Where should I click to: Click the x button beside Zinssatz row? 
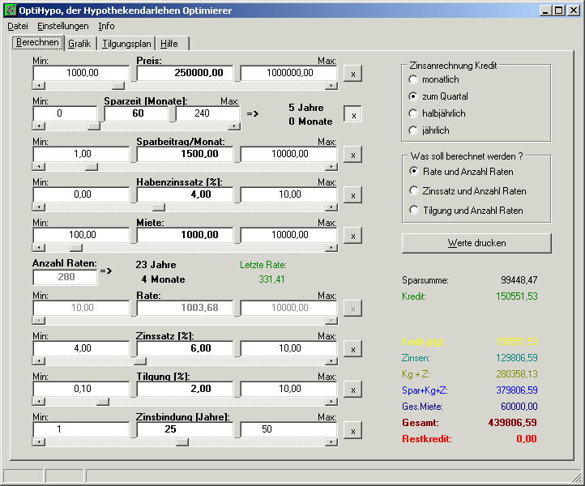point(352,349)
